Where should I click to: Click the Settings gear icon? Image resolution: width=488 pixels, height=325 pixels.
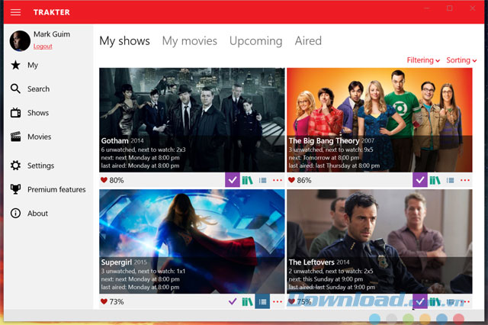[x=15, y=166]
